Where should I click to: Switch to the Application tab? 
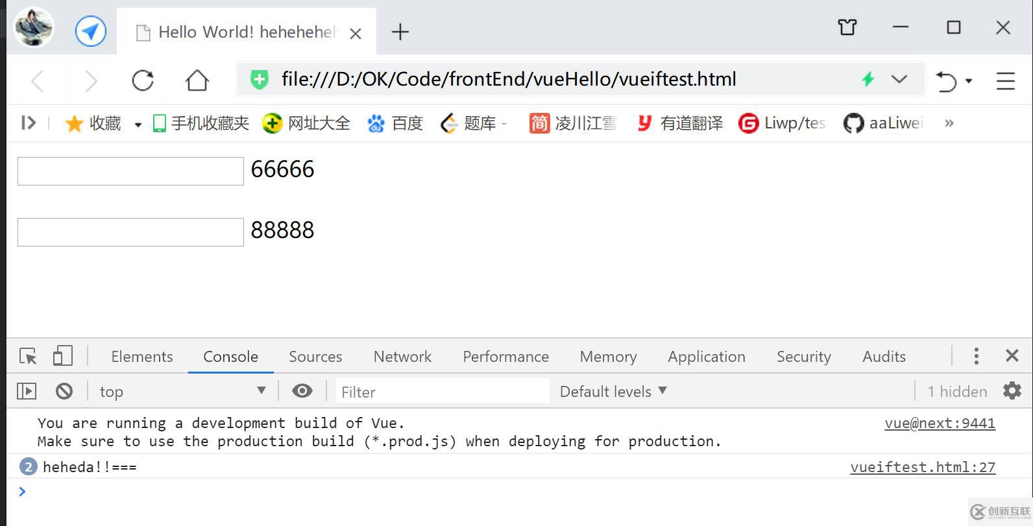click(x=707, y=357)
